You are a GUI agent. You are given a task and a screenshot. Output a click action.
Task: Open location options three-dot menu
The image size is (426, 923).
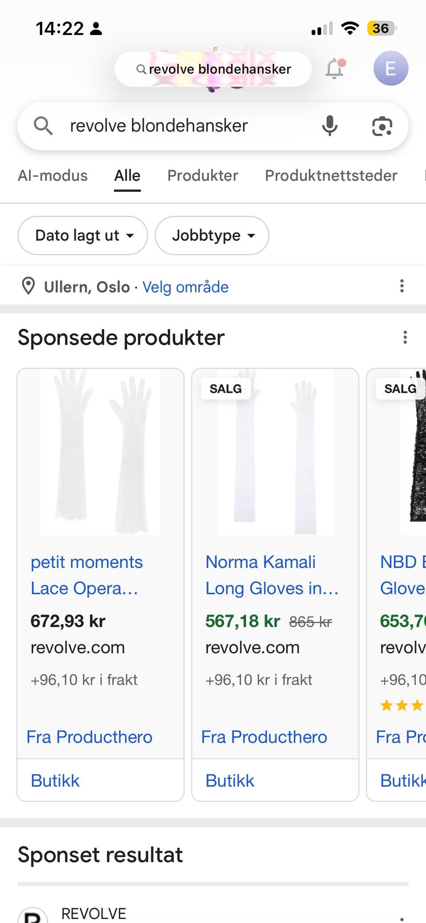[x=402, y=286]
